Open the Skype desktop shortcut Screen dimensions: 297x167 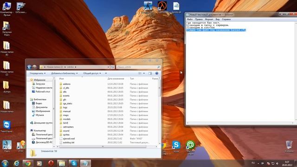(x=176, y=147)
